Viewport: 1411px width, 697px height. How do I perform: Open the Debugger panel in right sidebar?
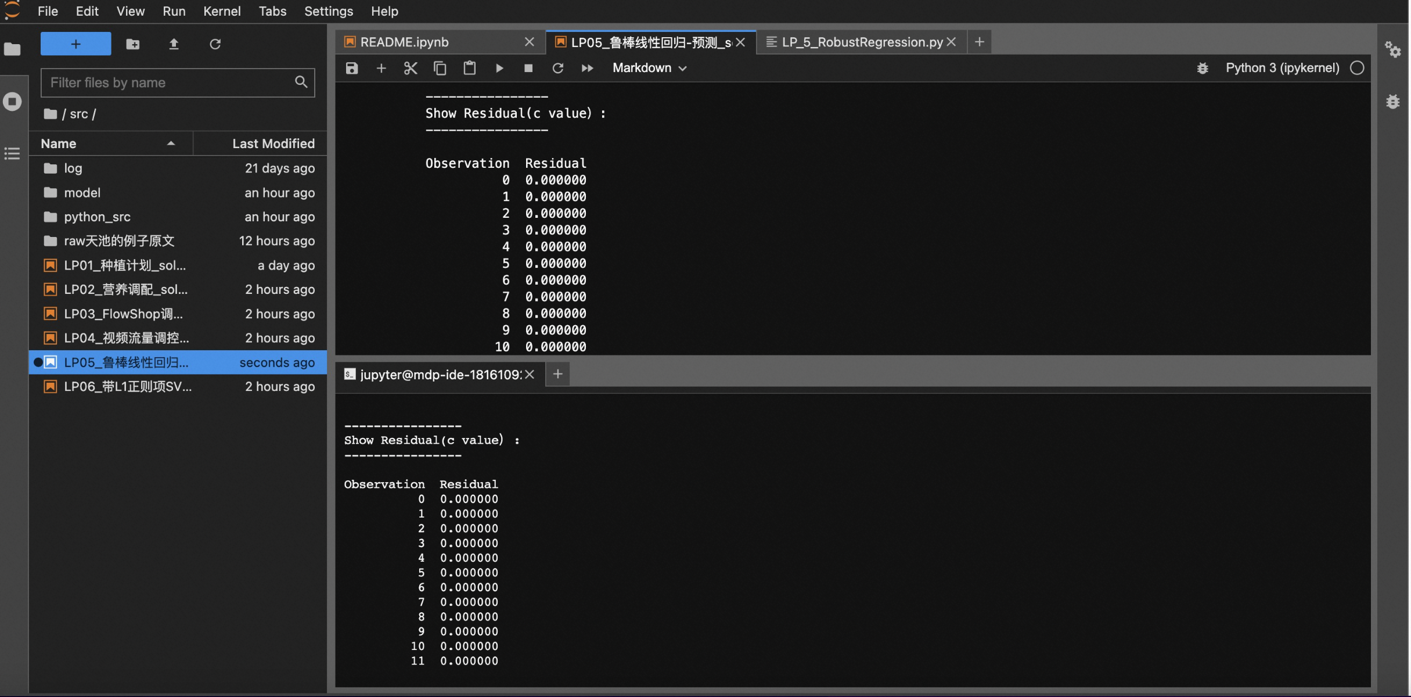[x=1392, y=102]
